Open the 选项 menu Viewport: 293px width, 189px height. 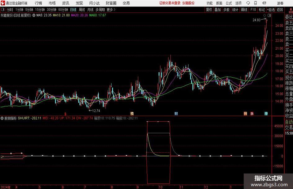(238, 3)
